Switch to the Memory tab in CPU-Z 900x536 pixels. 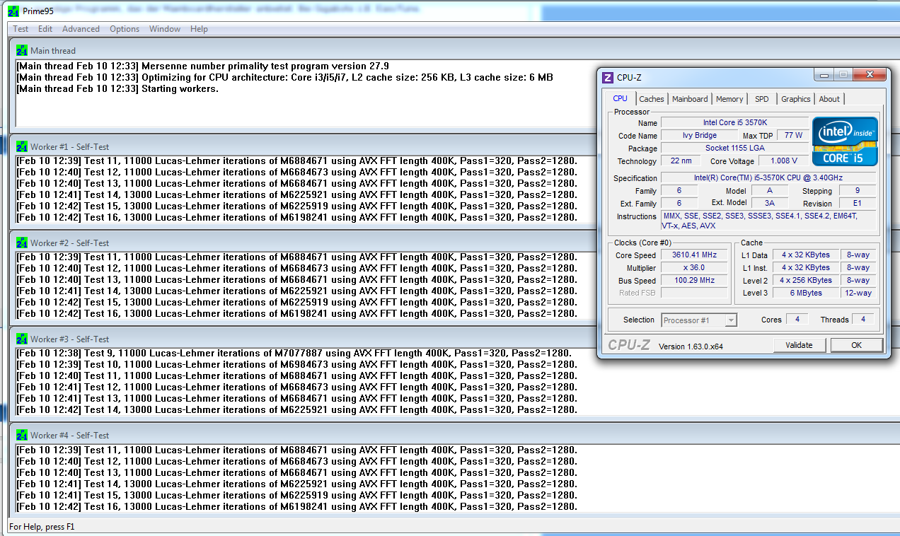729,99
